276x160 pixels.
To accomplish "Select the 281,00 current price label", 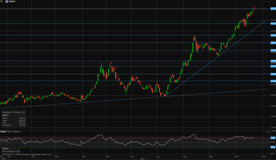I will [273, 9].
